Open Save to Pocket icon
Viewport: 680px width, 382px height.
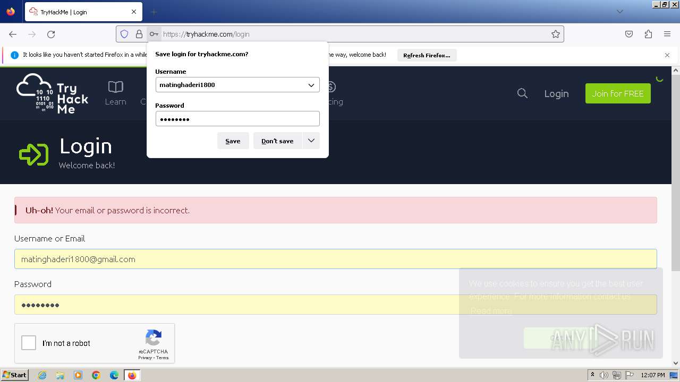[629, 34]
